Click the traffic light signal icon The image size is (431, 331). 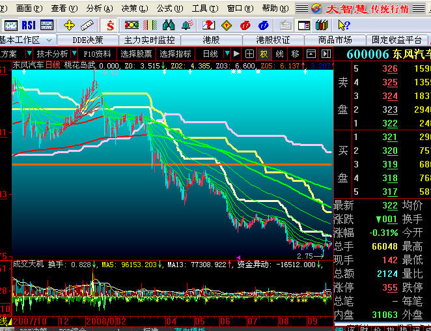coord(132,25)
